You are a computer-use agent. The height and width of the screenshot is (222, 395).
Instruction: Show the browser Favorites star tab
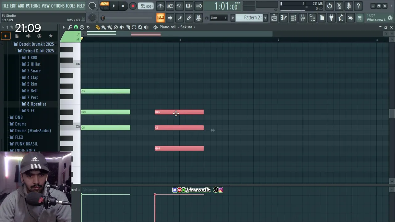(51, 36)
